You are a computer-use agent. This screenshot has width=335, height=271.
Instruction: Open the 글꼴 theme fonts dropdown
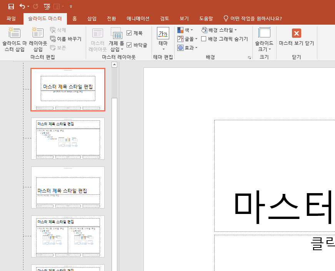187,39
